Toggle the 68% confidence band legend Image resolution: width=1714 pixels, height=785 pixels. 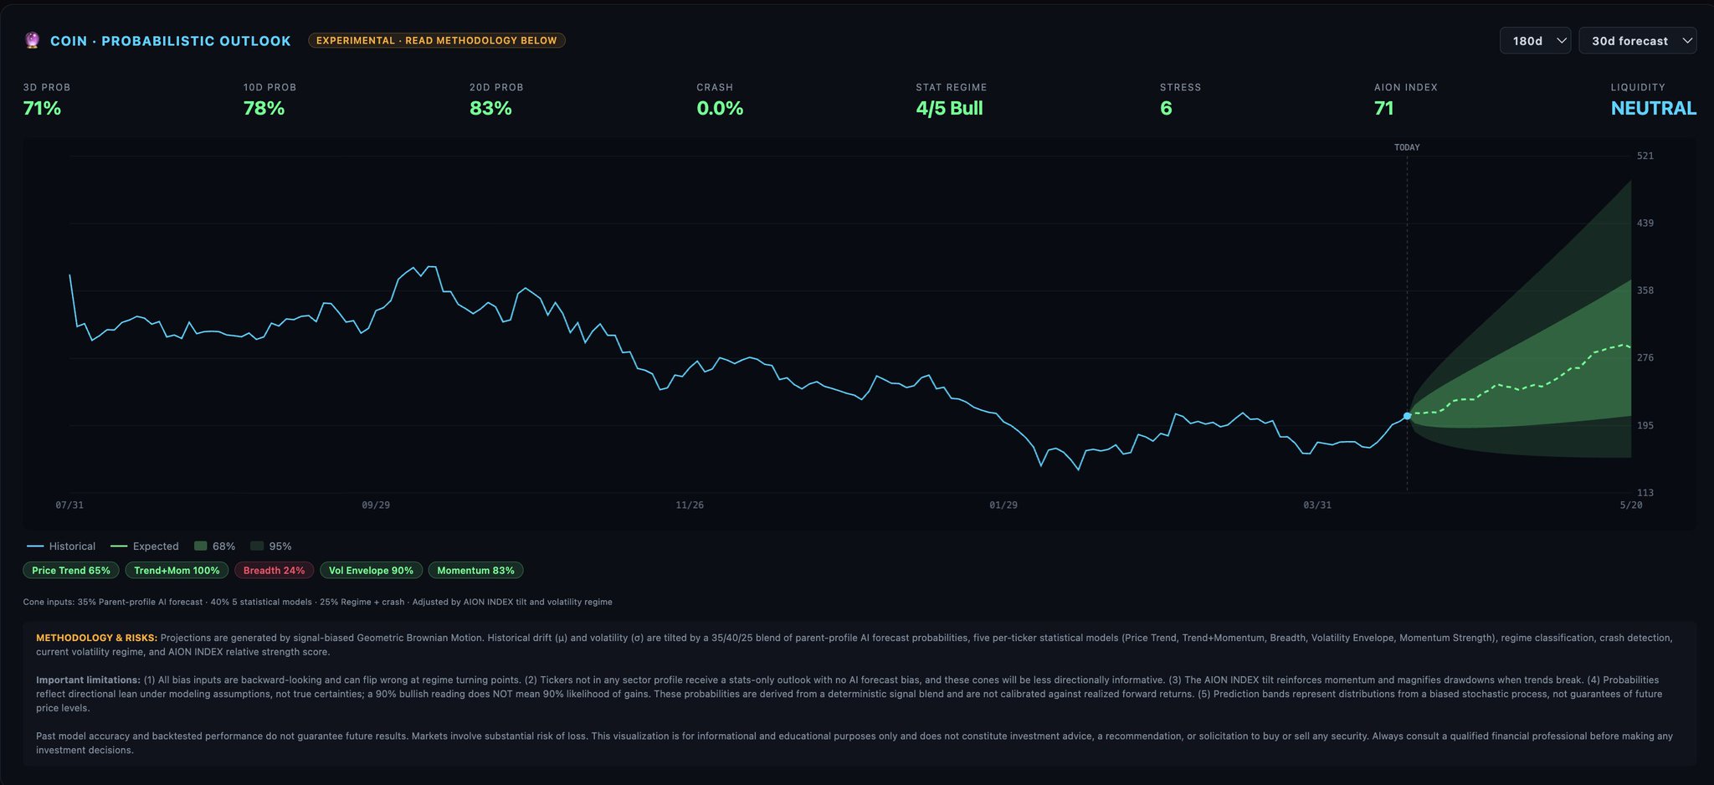click(215, 546)
